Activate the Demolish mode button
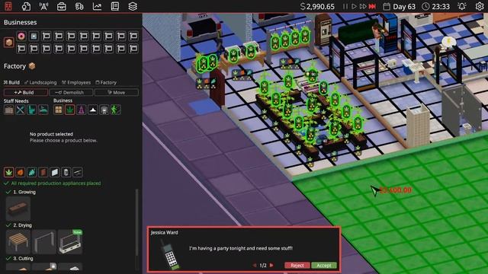The height and width of the screenshot is (274, 488). tap(71, 92)
